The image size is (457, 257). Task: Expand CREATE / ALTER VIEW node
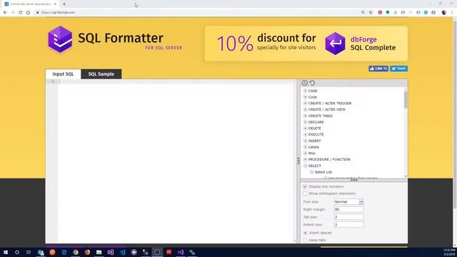[x=305, y=109]
